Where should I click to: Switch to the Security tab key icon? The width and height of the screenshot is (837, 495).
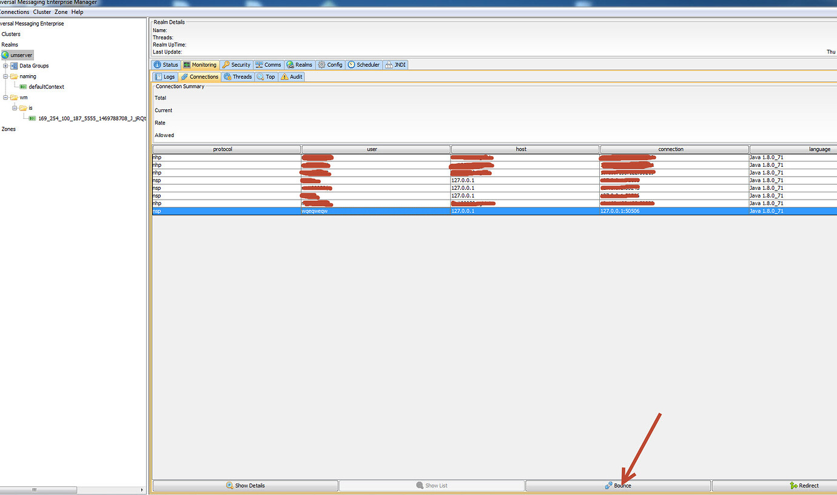click(226, 65)
